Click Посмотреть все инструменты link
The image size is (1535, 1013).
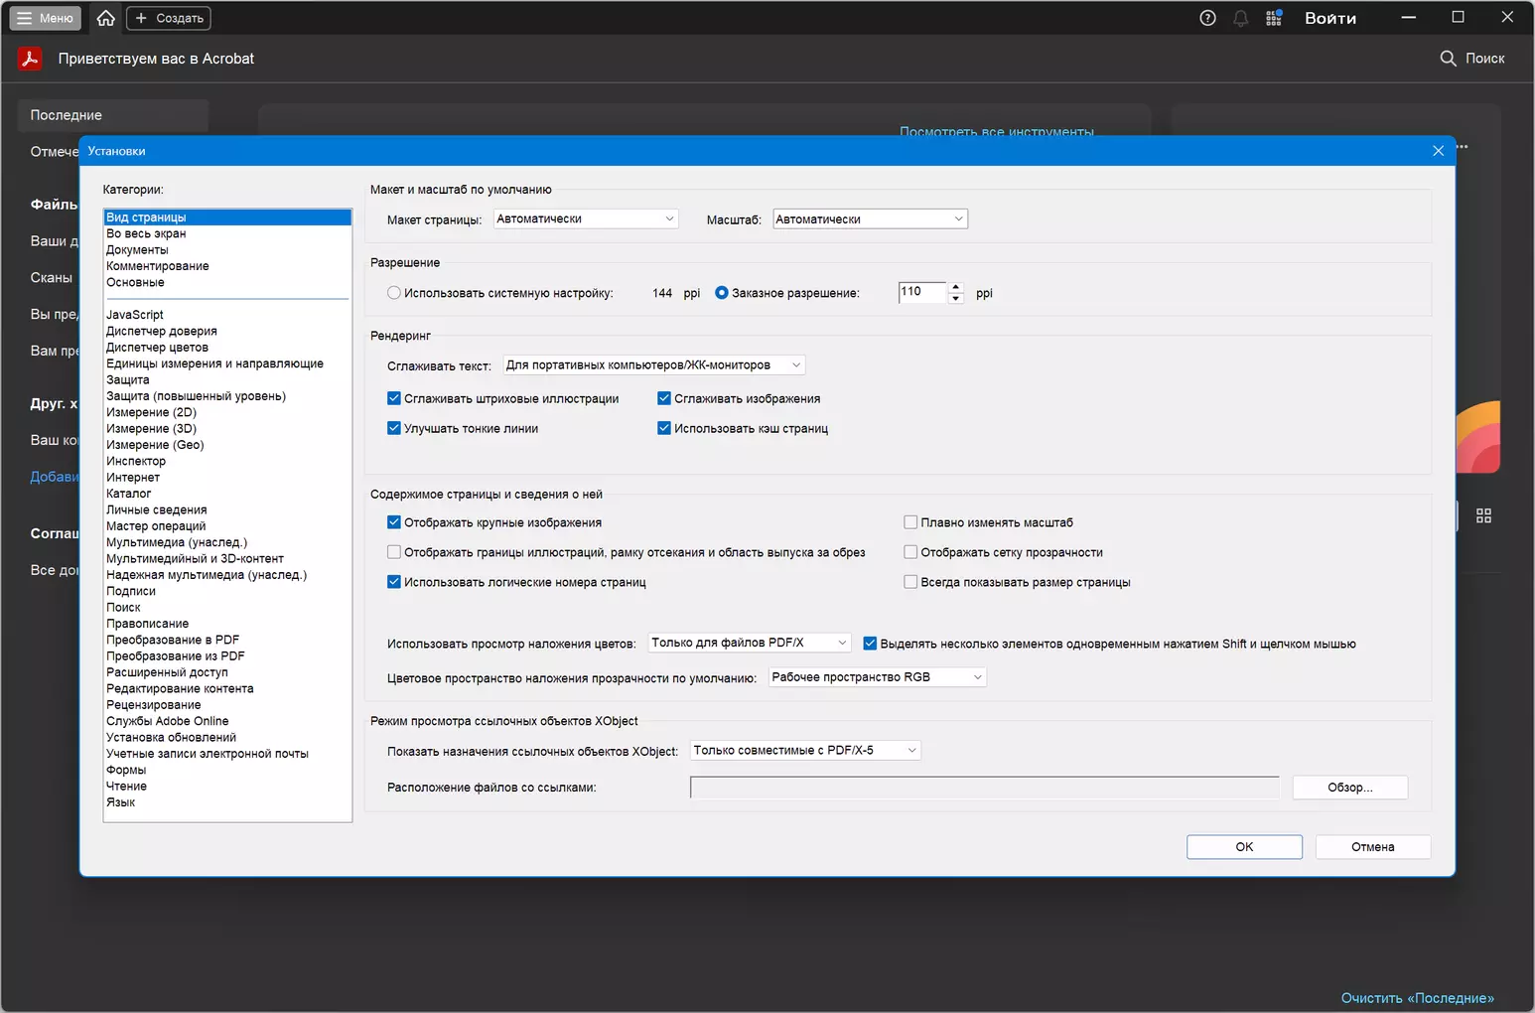[x=997, y=131]
